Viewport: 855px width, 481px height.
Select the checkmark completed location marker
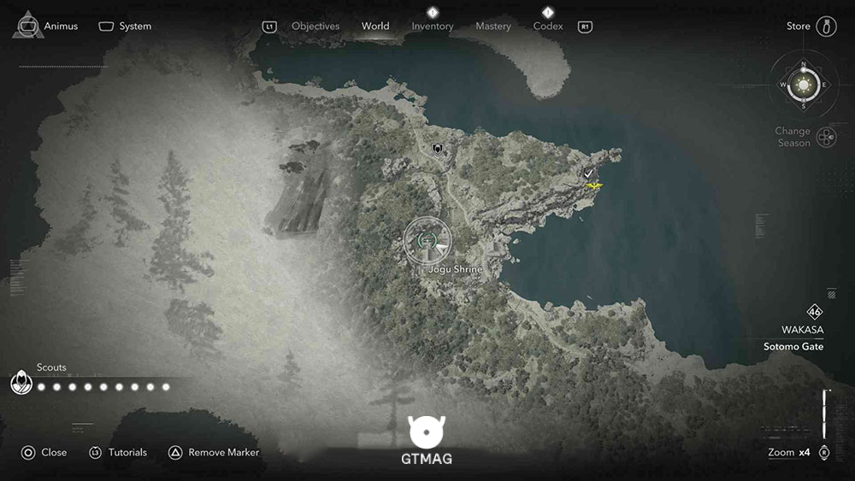click(588, 173)
